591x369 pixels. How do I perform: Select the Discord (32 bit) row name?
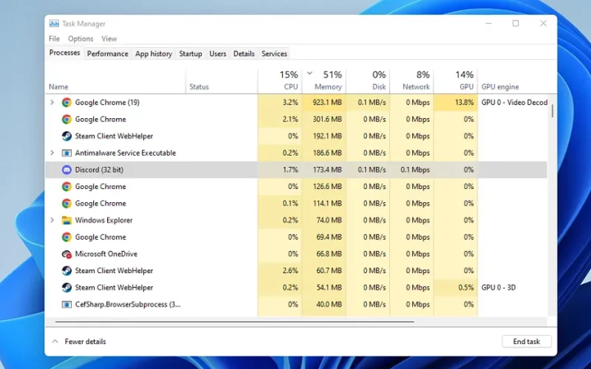coord(99,170)
